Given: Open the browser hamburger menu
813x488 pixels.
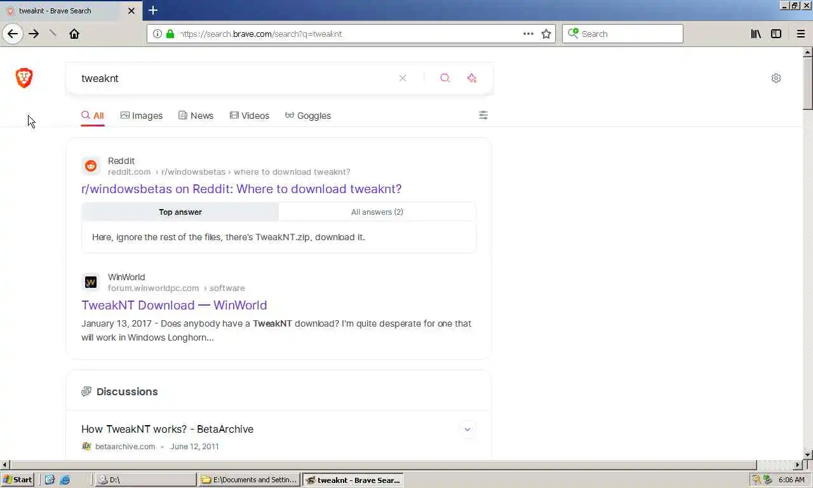Looking at the screenshot, I should (x=801, y=34).
